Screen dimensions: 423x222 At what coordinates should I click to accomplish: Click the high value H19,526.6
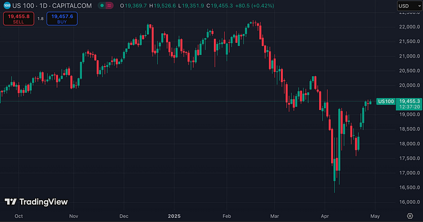(163, 5)
